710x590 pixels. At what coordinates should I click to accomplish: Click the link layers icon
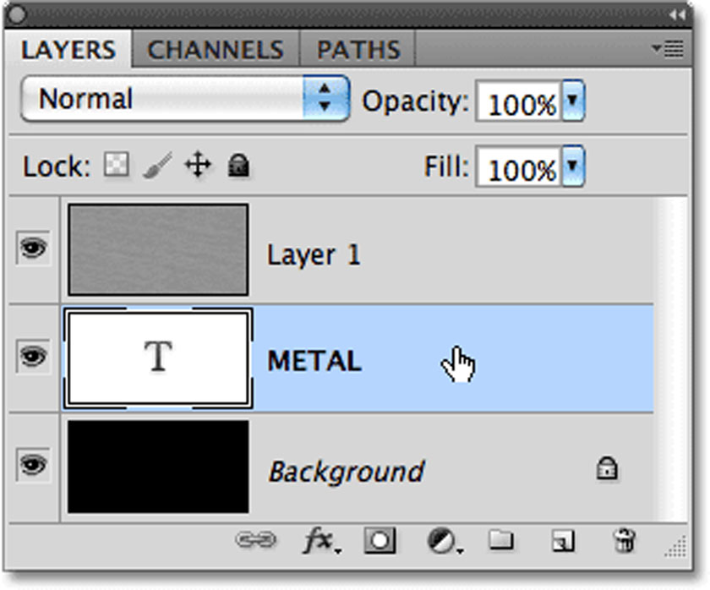click(255, 540)
